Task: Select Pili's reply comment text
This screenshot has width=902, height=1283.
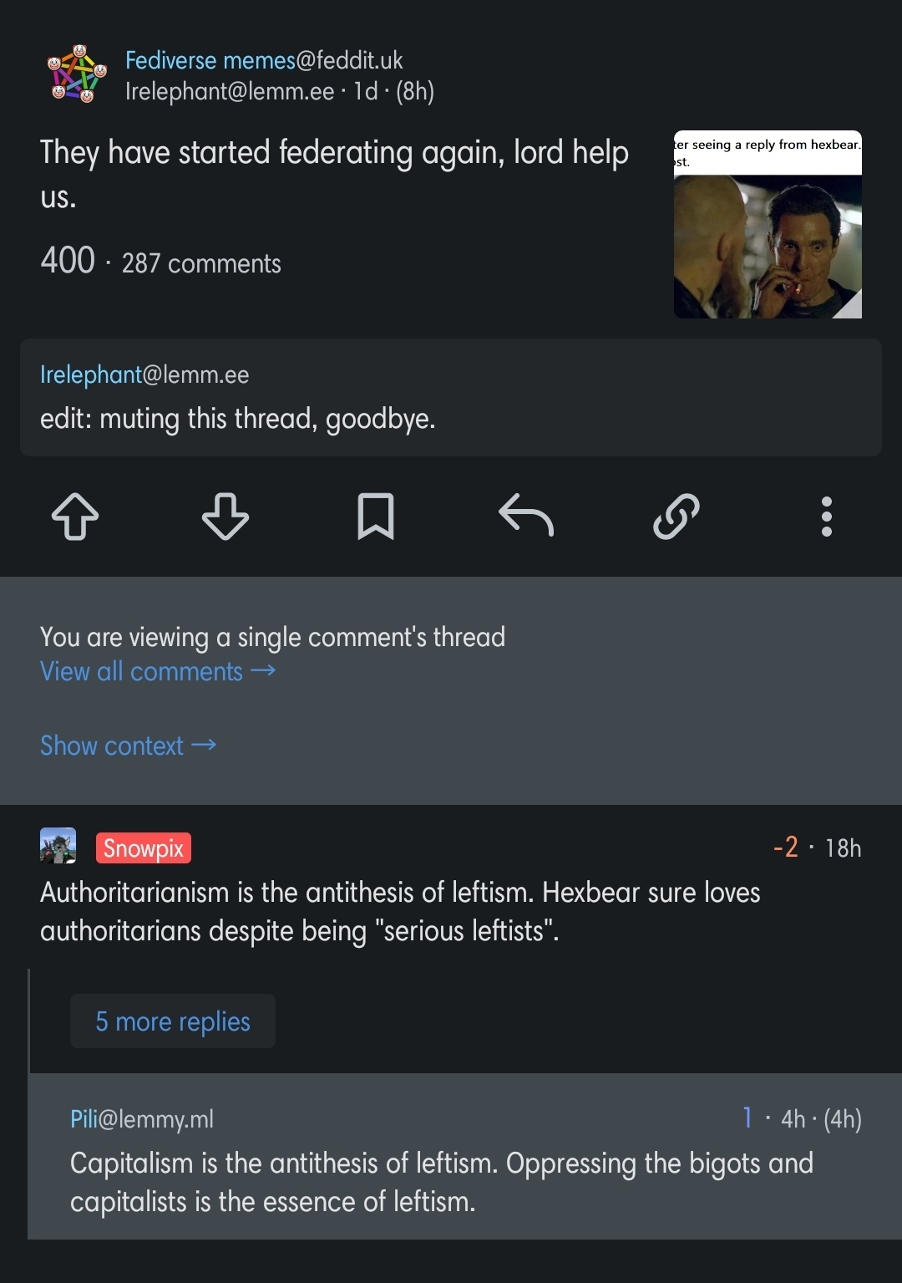Action: tap(441, 1183)
